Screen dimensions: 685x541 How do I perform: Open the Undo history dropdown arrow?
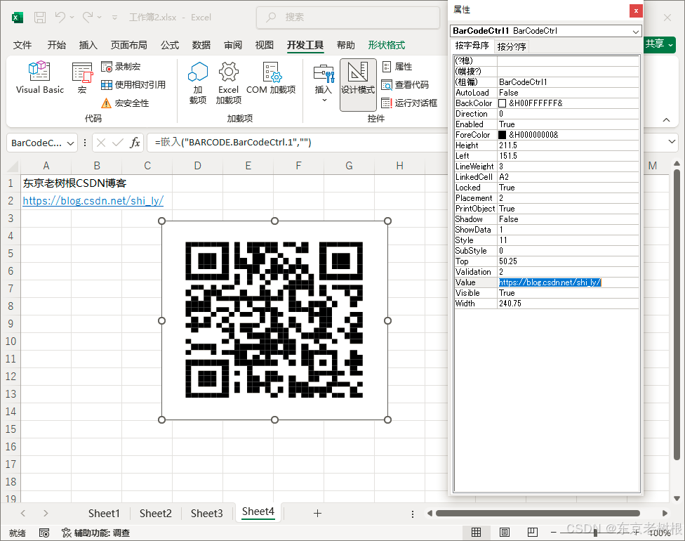tap(72, 18)
